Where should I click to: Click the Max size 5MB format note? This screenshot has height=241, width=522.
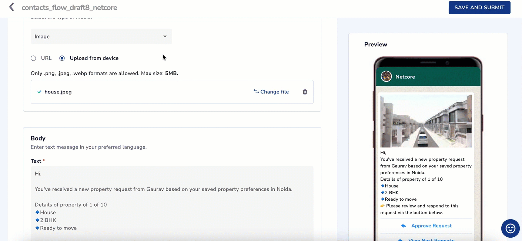click(x=104, y=73)
